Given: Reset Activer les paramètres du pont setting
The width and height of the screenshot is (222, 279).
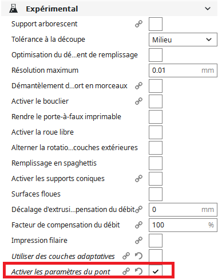Looking at the screenshot, I should (138, 271).
